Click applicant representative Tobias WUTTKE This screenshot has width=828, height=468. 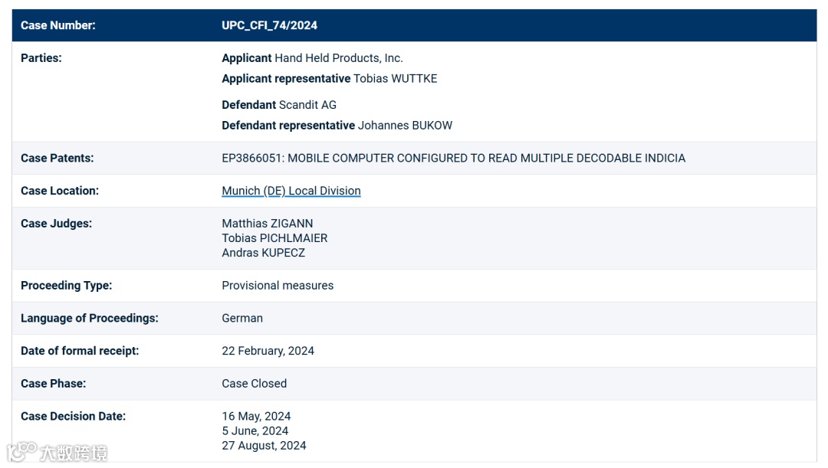point(395,78)
